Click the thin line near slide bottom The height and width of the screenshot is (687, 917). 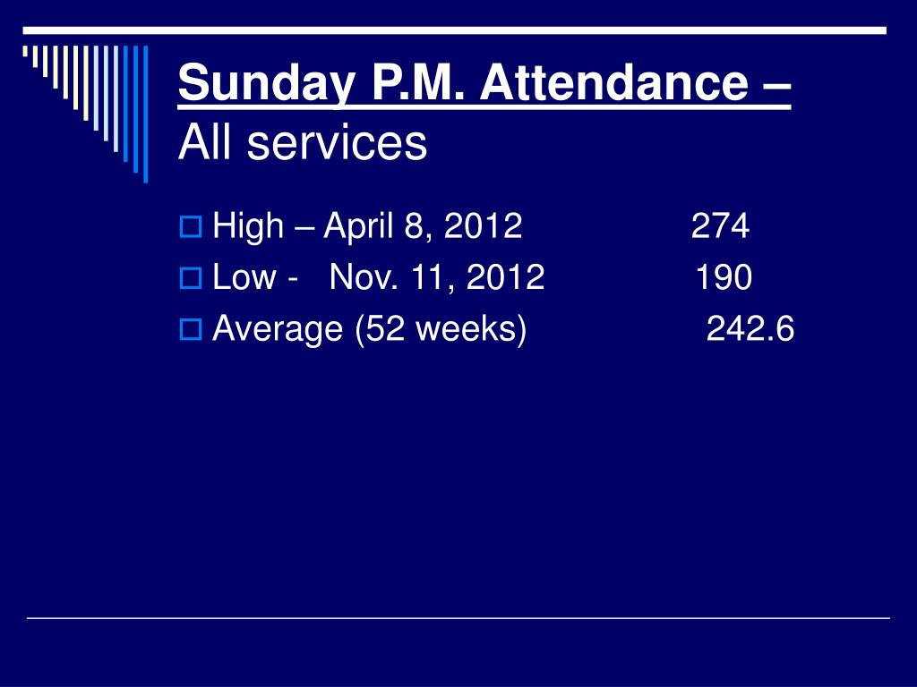(x=458, y=617)
